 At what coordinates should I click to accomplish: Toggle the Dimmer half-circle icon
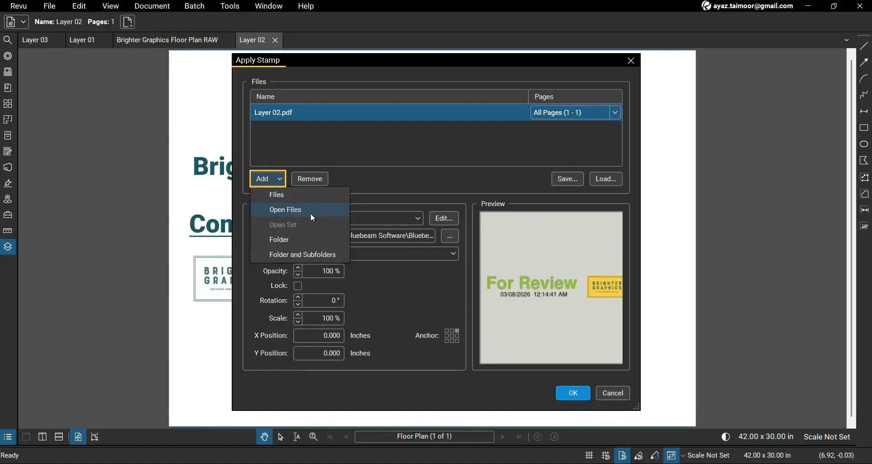[726, 437]
